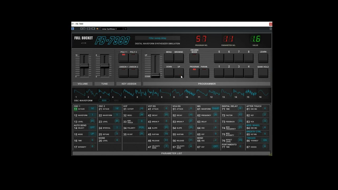Click VCF Cutoff parameter value 10
Image resolution: width=338 pixels, height=190 pixels.
pos(142,108)
